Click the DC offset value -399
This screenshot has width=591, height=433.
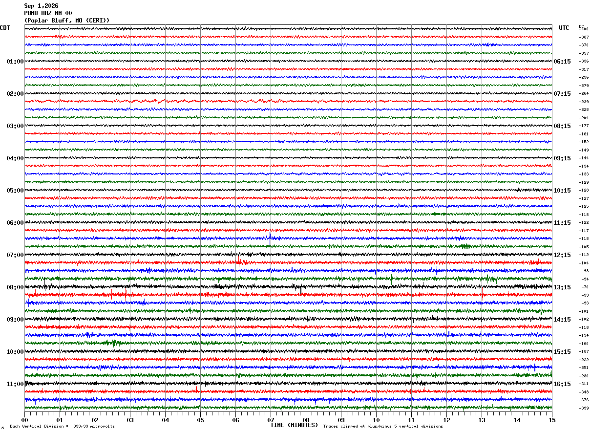584,408
